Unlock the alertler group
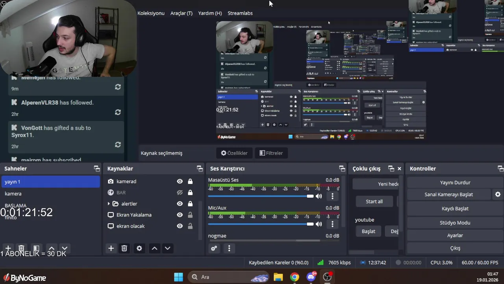Viewport: 504px width, 284px height. point(190,204)
